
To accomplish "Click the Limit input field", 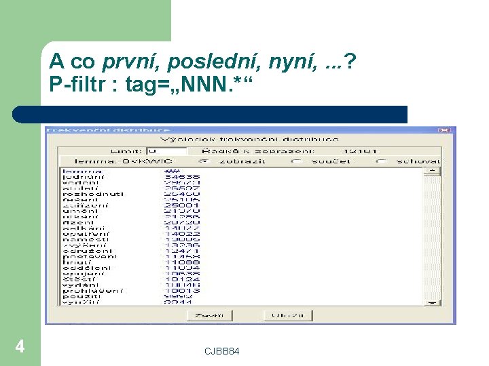I will click(167, 151).
